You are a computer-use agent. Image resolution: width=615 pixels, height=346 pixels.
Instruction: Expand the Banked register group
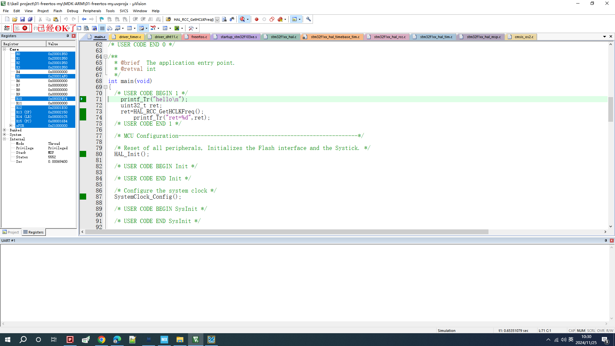pos(4,130)
